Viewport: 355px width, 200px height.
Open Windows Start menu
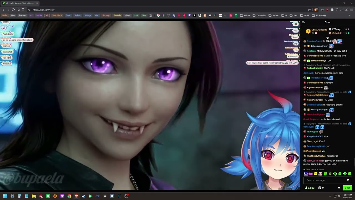5,196
